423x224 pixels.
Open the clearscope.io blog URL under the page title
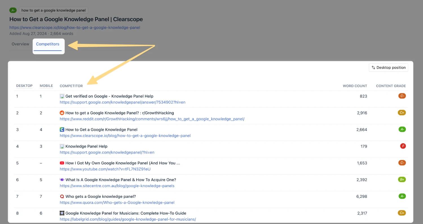[75, 28]
